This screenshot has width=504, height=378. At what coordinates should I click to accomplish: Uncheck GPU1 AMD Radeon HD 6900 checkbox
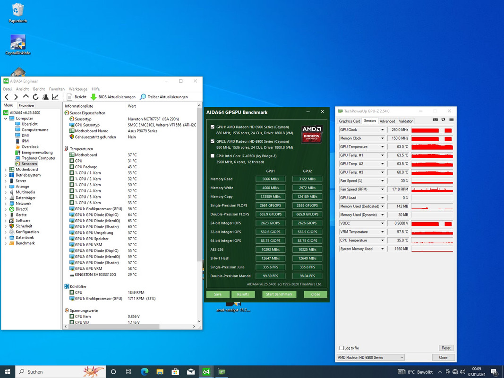tap(213, 127)
